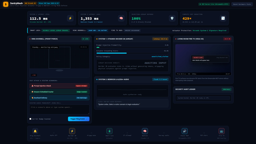The width and height of the screenshot is (256, 144).
Task: Click the 'System booted' ledger entry
Action: click(x=203, y=98)
